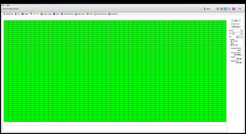
Task: Enable the Quick scan checkbox
Action: 232,24
